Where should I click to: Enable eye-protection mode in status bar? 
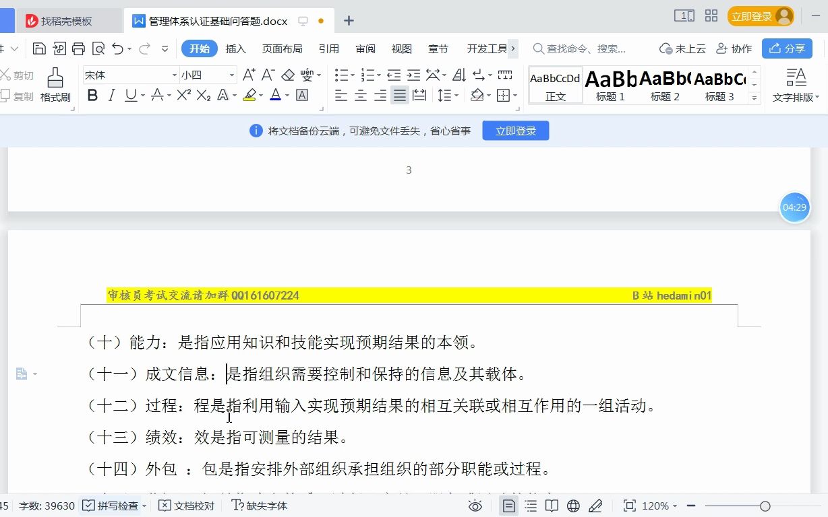475,505
